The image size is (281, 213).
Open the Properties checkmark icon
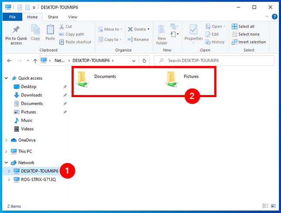193,29
